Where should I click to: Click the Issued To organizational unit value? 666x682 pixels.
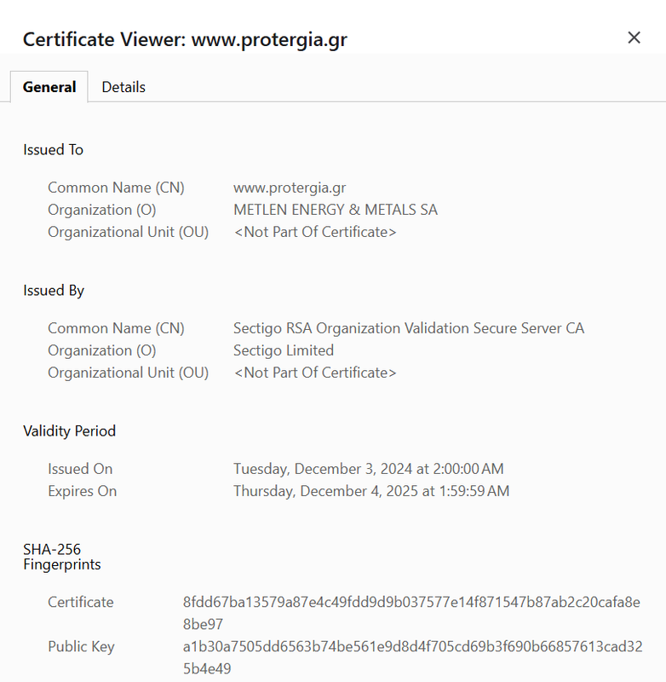[315, 232]
